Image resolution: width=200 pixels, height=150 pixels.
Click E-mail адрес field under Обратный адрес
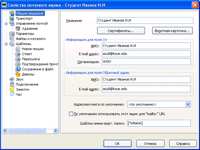point(146,89)
